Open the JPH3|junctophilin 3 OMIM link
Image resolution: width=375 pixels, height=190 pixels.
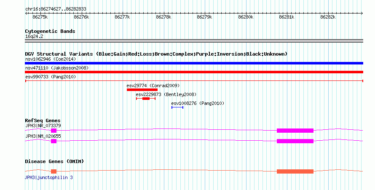tap(49, 178)
